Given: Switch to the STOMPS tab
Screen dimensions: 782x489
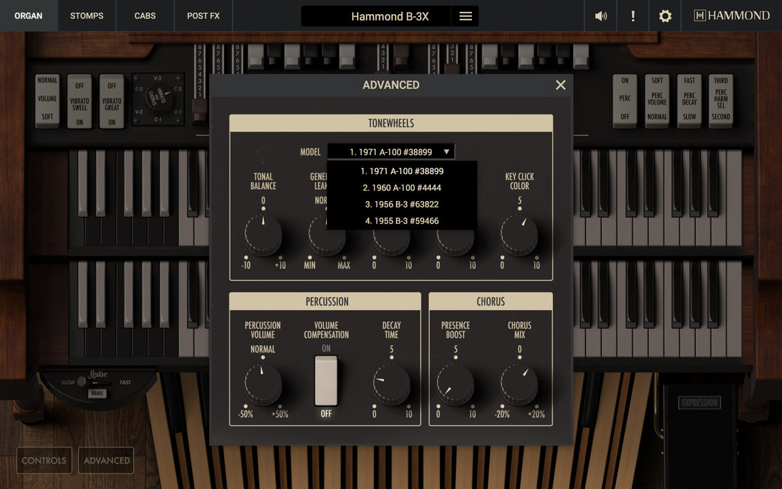Looking at the screenshot, I should click(x=87, y=16).
